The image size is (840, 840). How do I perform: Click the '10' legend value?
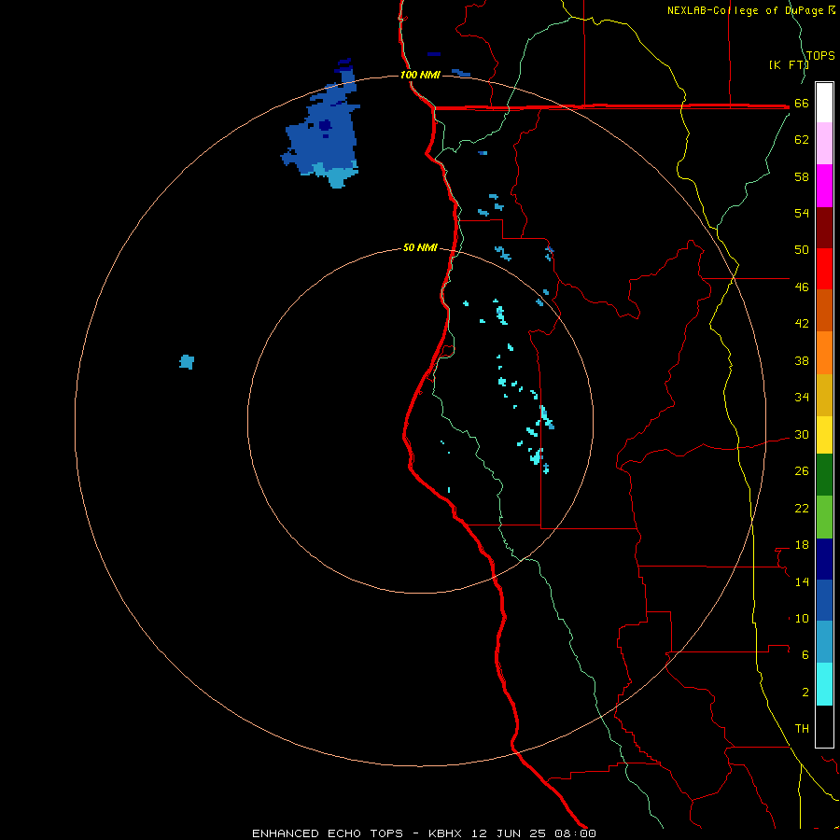tap(802, 619)
